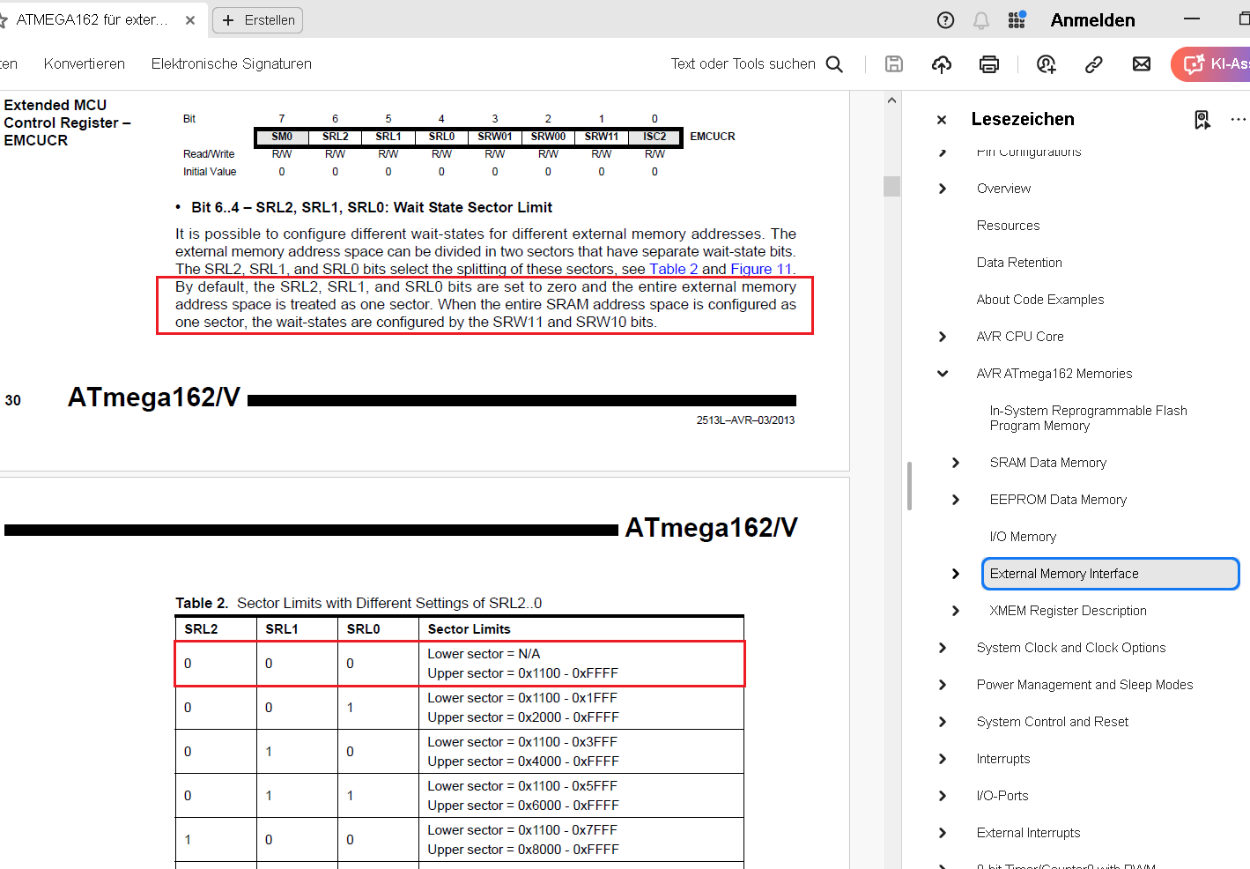Expand the SRAM Data Memory bookmark
This screenshot has width=1250, height=869.
click(x=956, y=463)
